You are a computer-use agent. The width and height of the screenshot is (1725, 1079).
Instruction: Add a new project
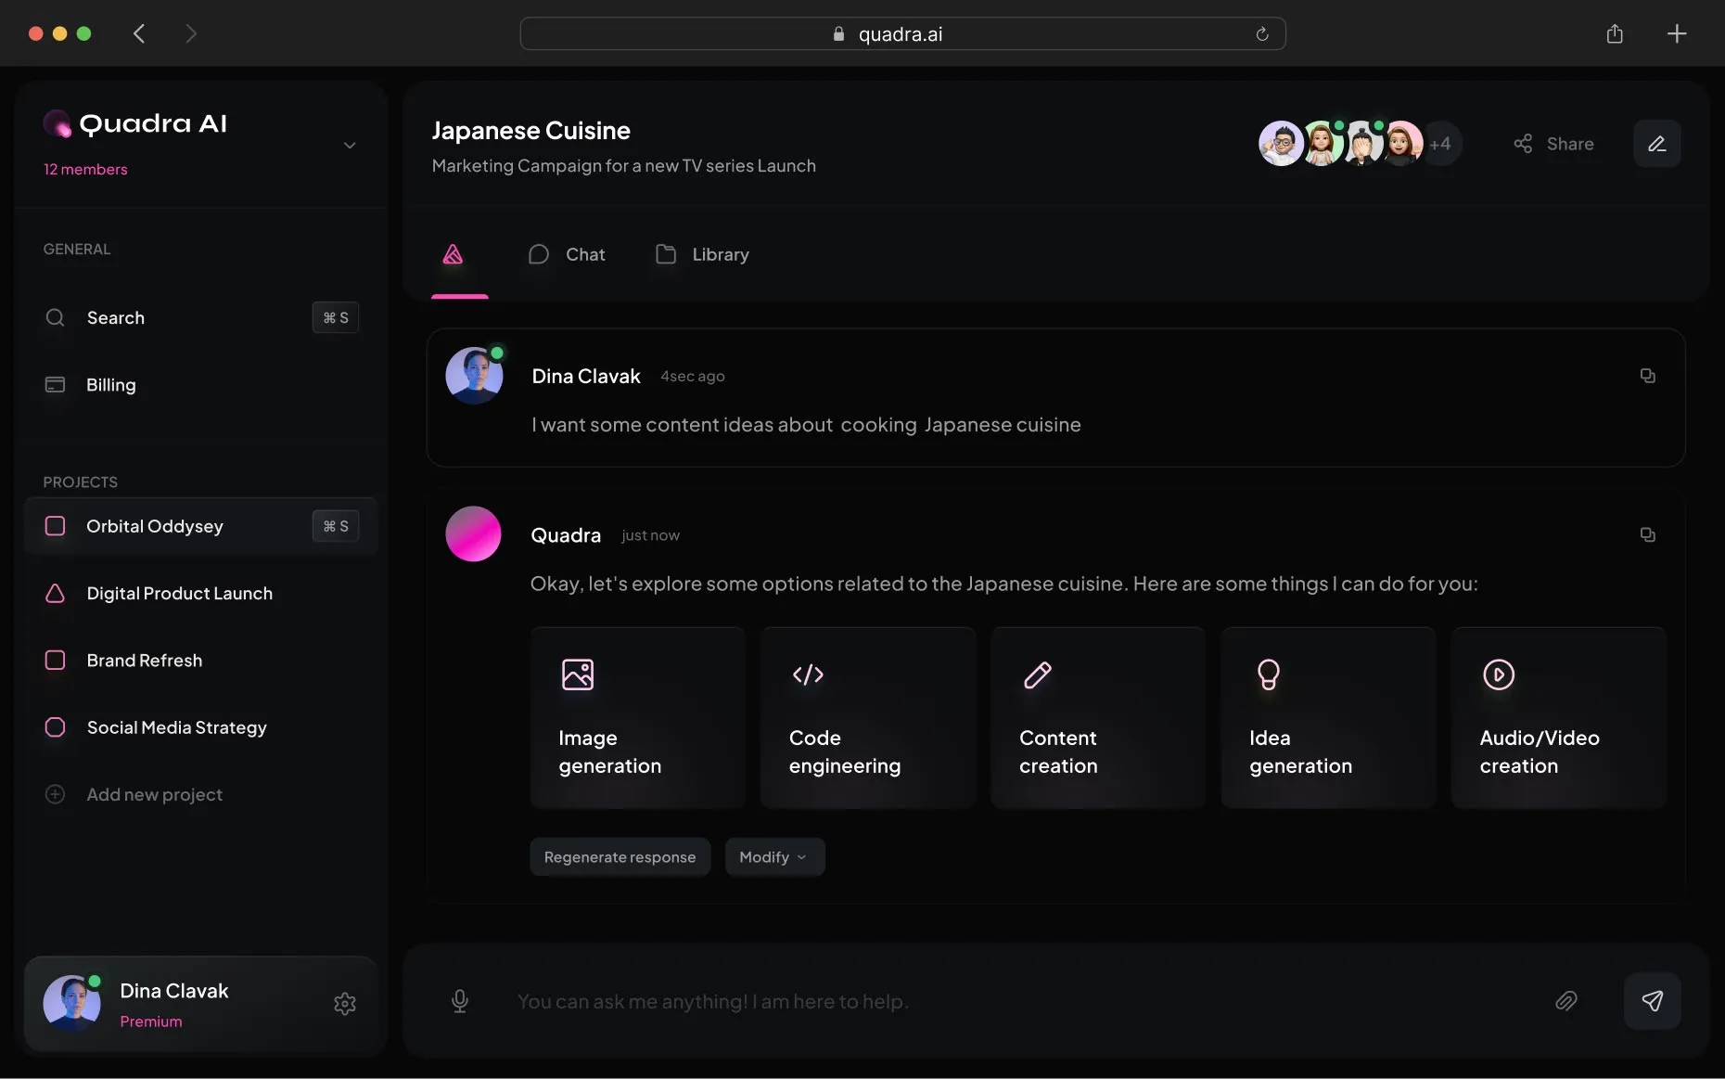click(x=154, y=794)
